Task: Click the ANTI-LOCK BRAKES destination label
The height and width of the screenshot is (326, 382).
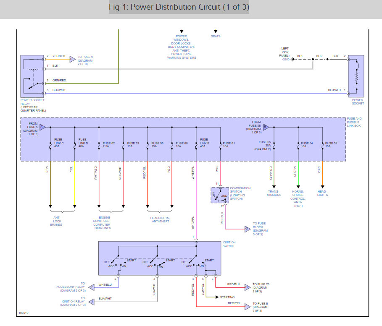Action: point(56,221)
